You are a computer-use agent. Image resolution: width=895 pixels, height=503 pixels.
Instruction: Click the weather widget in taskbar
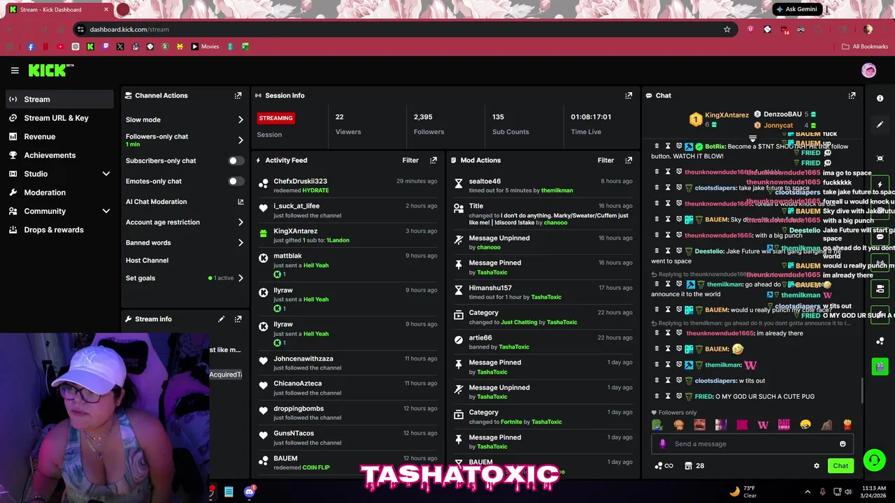click(x=744, y=492)
